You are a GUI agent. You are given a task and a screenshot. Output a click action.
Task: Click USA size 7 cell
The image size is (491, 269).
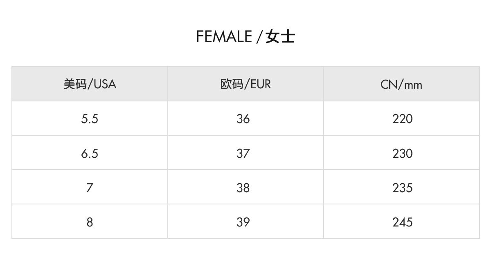pyautogui.click(x=90, y=188)
